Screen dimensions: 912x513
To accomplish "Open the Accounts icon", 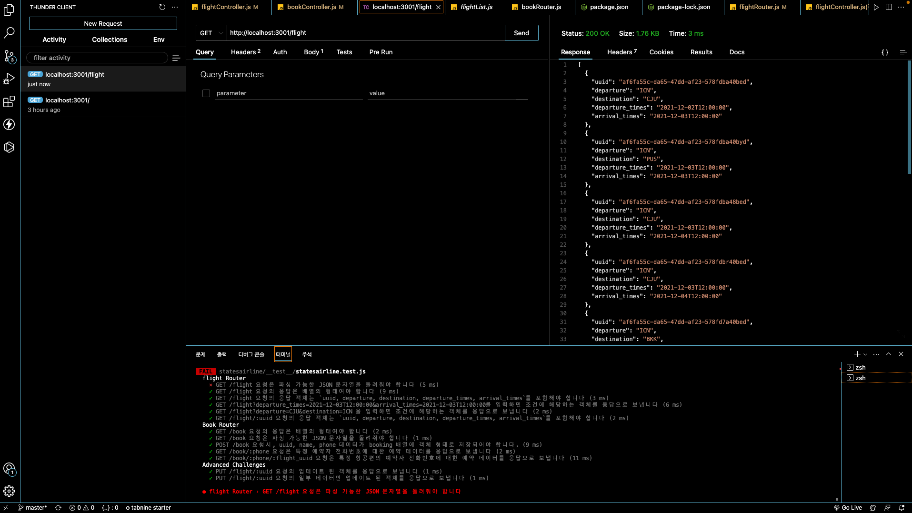I will click(x=9, y=469).
